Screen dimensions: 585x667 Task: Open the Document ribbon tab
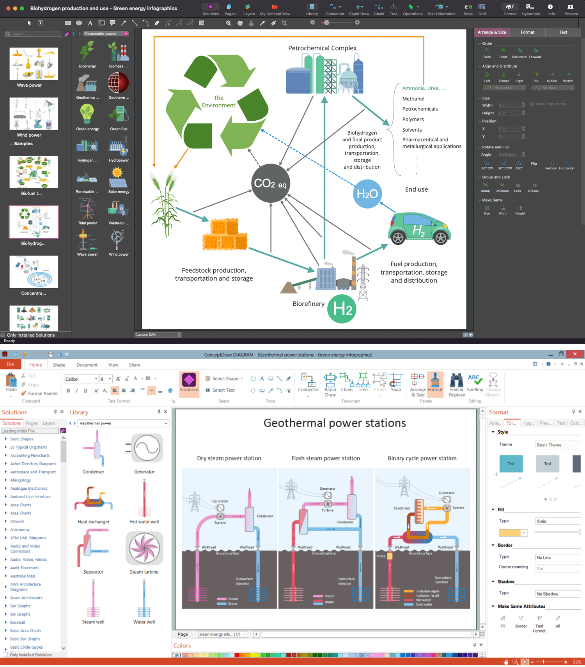pos(87,365)
